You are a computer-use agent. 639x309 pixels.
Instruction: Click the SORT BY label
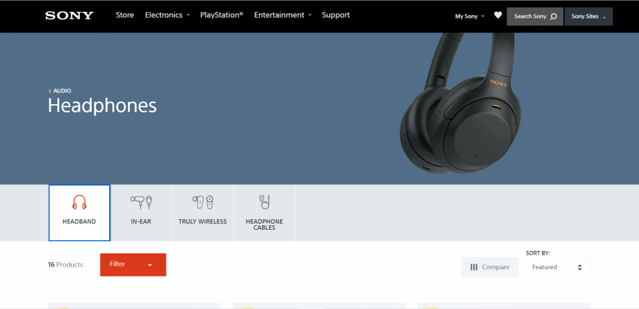click(x=537, y=253)
